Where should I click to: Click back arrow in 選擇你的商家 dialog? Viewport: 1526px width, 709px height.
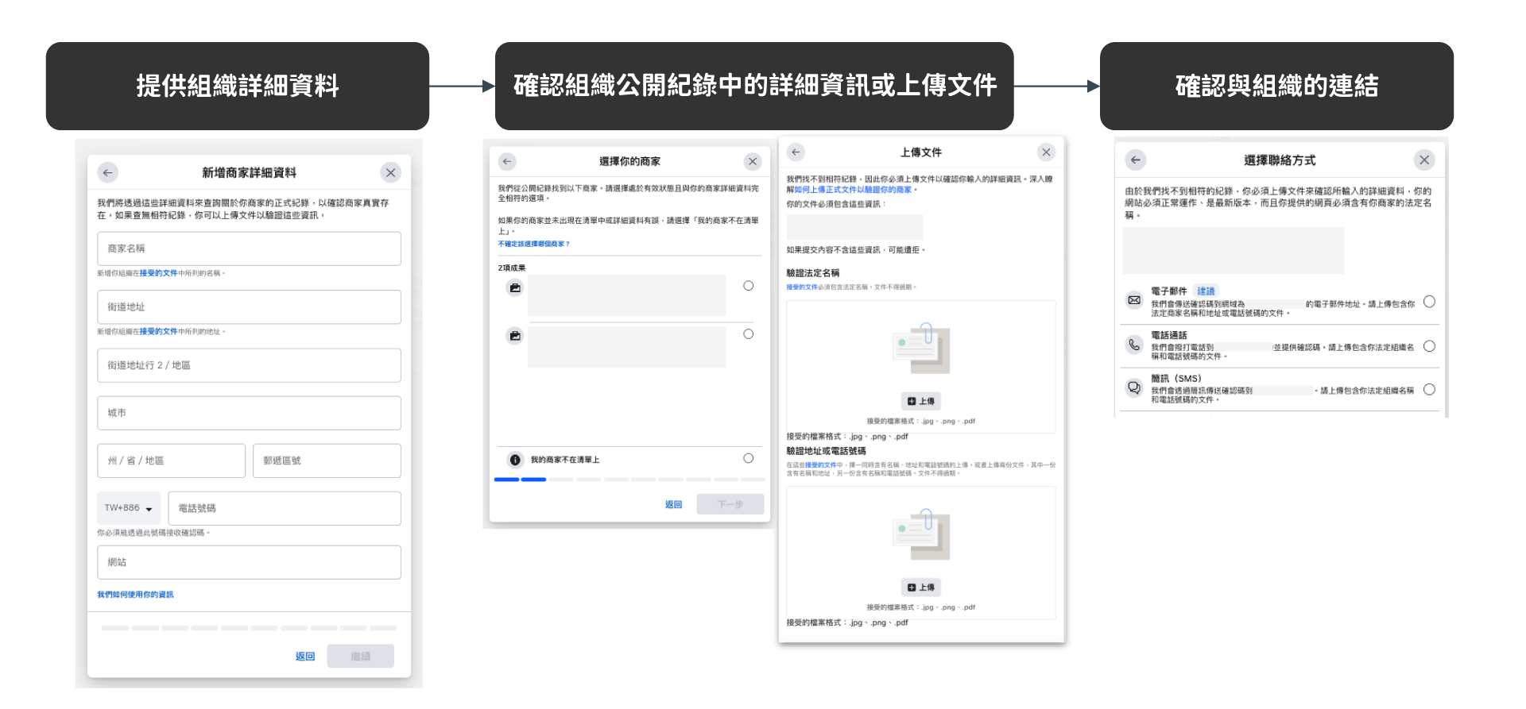(x=507, y=161)
